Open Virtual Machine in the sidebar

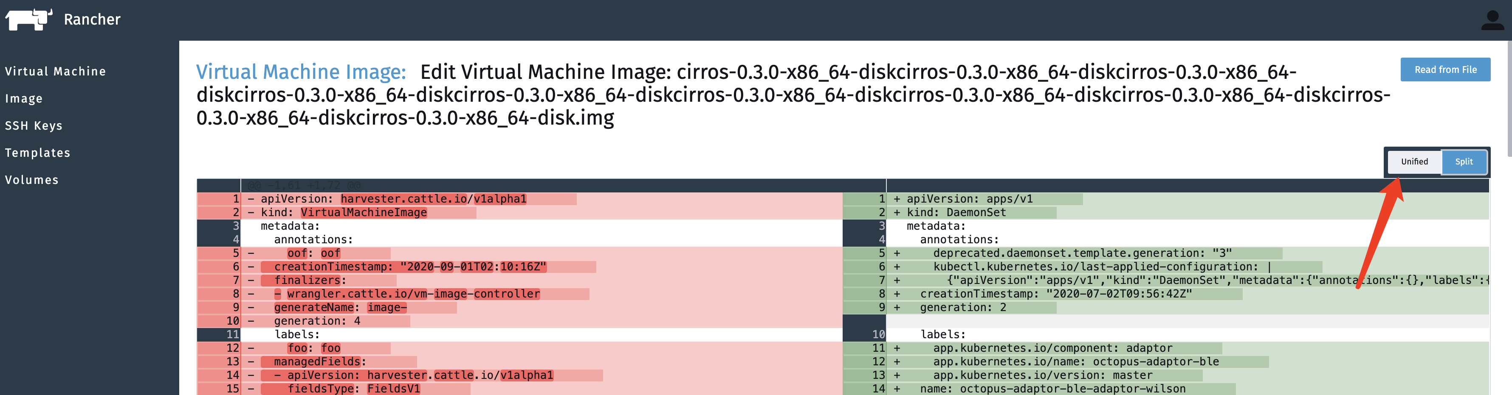coord(55,72)
